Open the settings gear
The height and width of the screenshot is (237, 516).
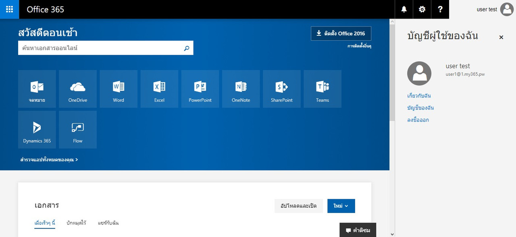coord(422,9)
